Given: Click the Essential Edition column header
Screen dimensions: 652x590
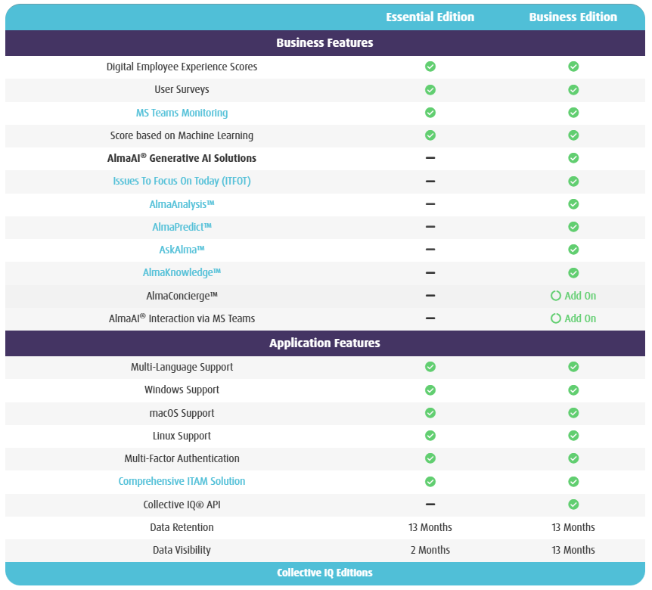Looking at the screenshot, I should pyautogui.click(x=430, y=17).
